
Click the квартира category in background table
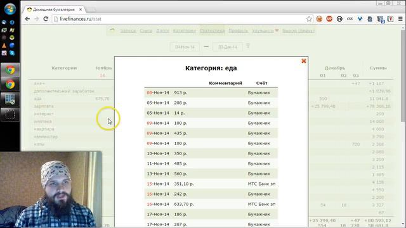[x=44, y=129]
